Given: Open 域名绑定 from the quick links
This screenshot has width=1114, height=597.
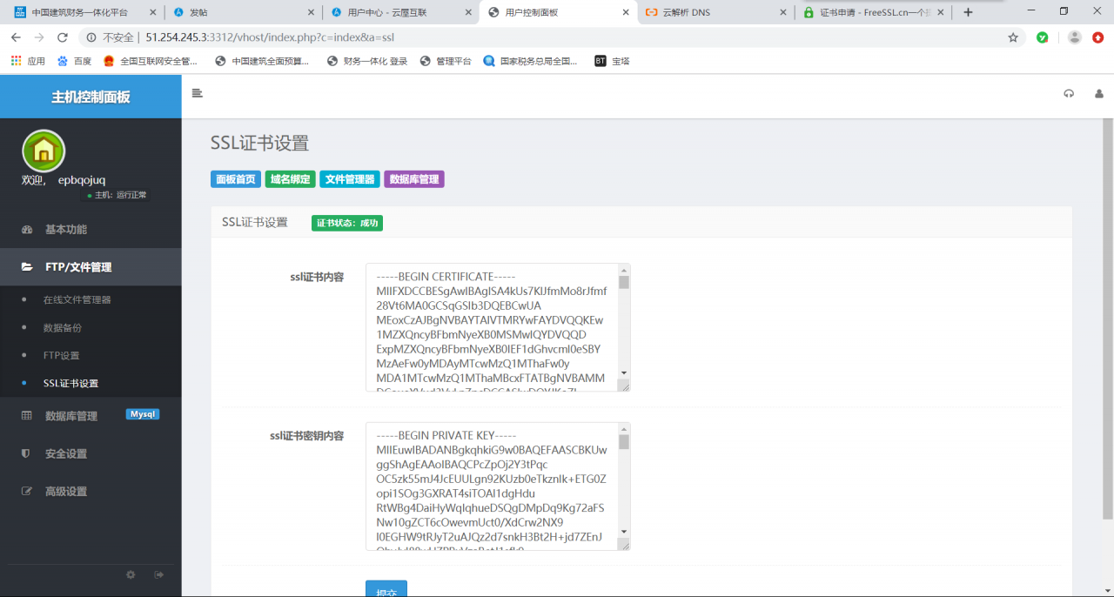Looking at the screenshot, I should click(x=290, y=178).
